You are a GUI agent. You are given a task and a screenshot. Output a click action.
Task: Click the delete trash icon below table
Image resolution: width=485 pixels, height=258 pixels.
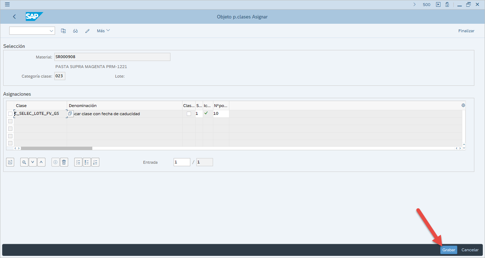pyautogui.click(x=64, y=162)
